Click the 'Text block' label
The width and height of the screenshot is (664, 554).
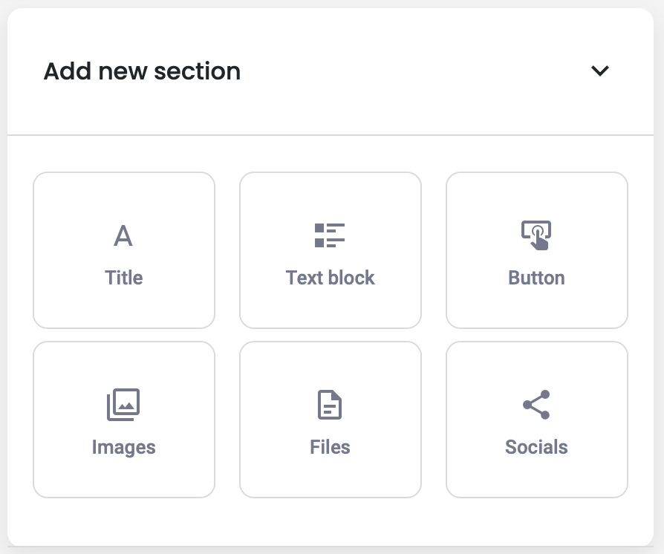tap(330, 278)
